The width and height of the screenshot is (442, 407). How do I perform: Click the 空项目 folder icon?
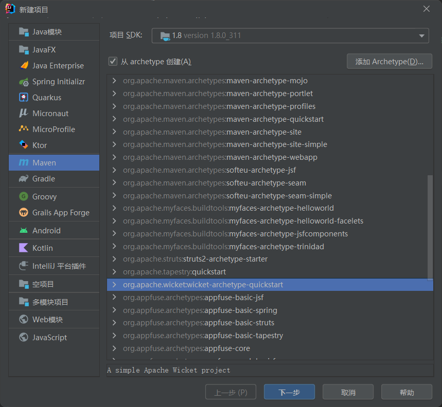tap(24, 284)
